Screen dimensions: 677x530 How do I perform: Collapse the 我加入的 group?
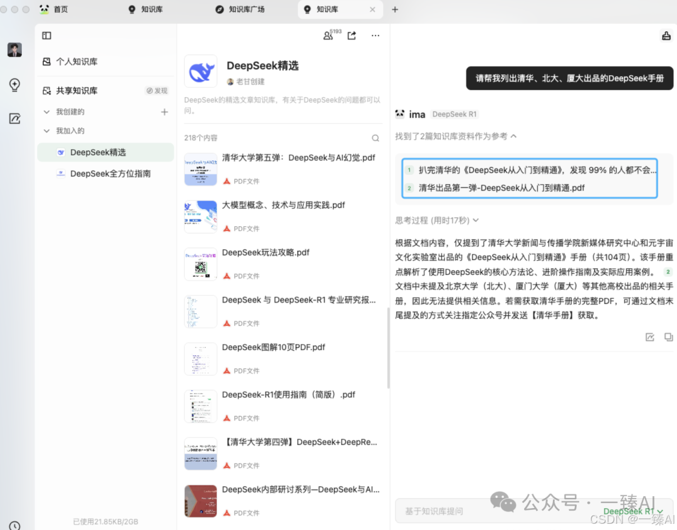(46, 131)
